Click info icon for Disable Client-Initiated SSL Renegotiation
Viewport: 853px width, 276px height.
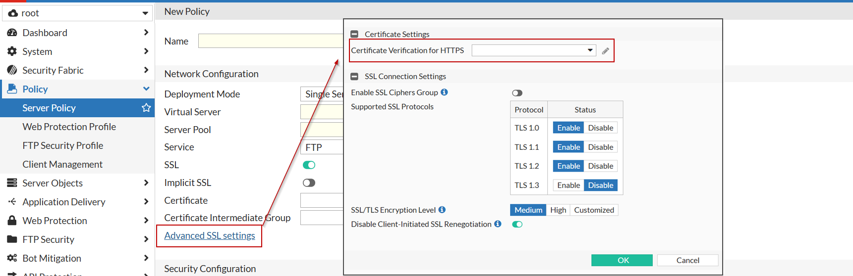tap(498, 224)
